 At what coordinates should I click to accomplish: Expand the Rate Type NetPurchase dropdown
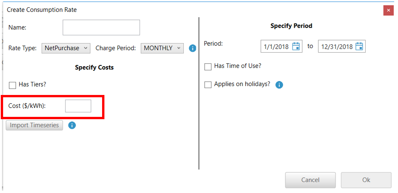click(66, 48)
